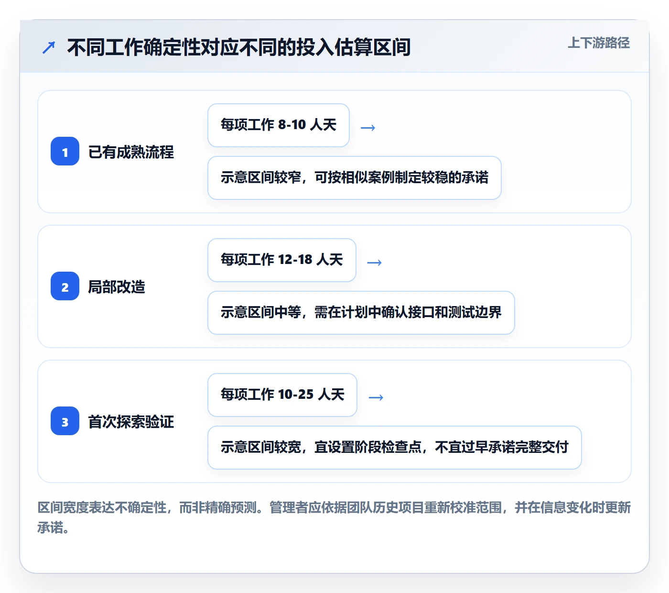
Task: Click the title 不同工作确定性对应不同的投入估算区间
Action: point(238,47)
